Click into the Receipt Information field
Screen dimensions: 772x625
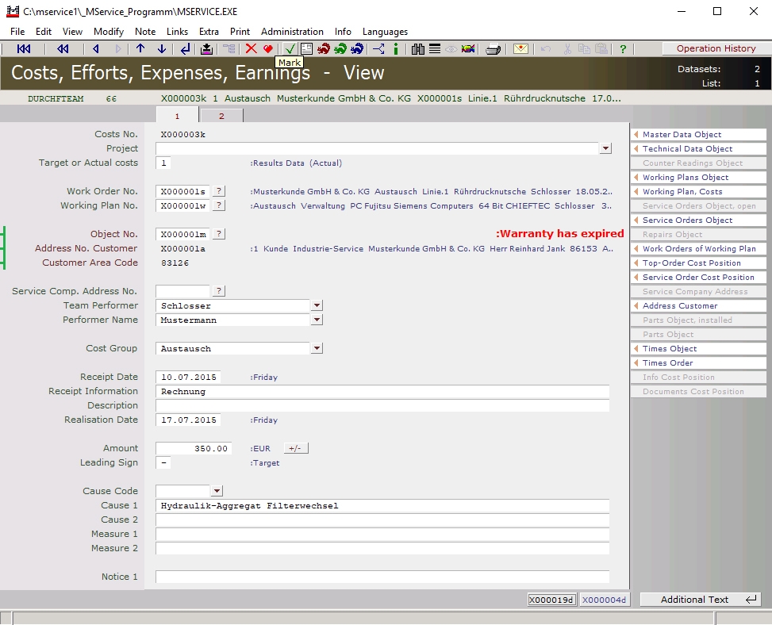382,391
